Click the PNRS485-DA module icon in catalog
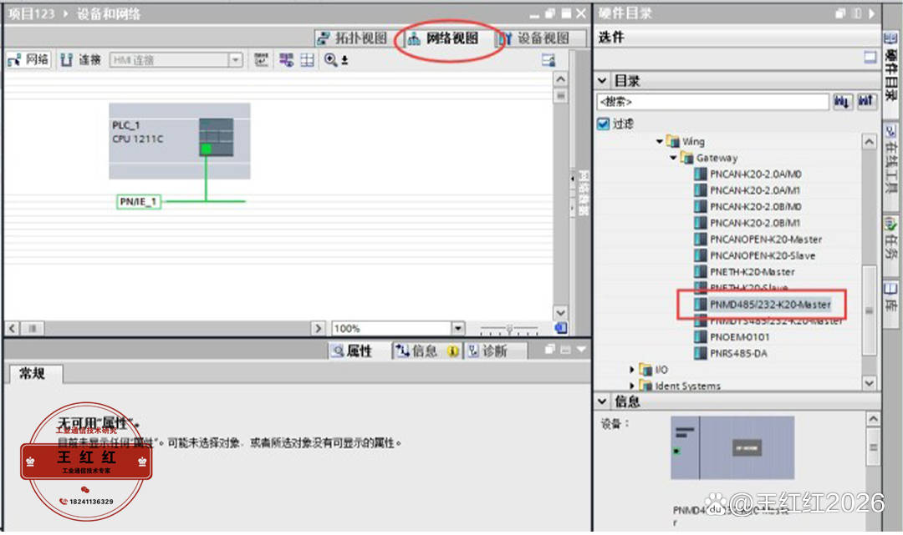 (701, 353)
